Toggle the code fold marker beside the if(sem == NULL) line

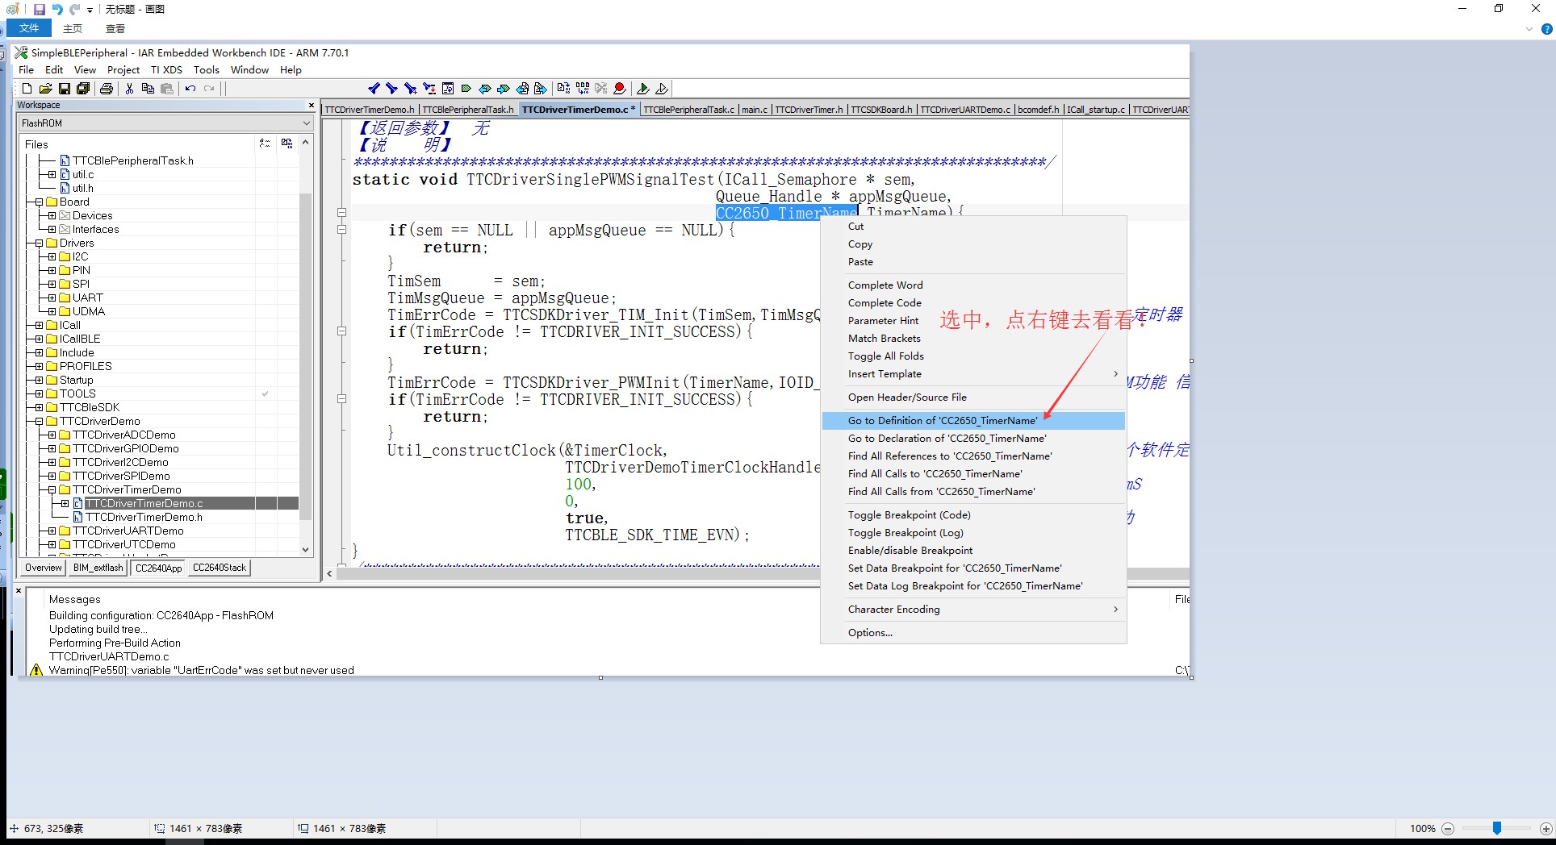click(341, 230)
